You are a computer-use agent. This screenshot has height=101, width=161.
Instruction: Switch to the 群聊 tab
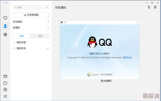[x=40, y=36]
